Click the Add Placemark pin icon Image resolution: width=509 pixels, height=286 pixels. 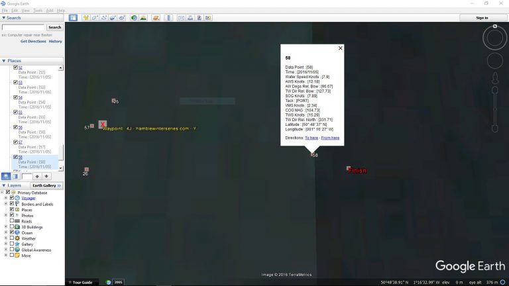click(85, 18)
